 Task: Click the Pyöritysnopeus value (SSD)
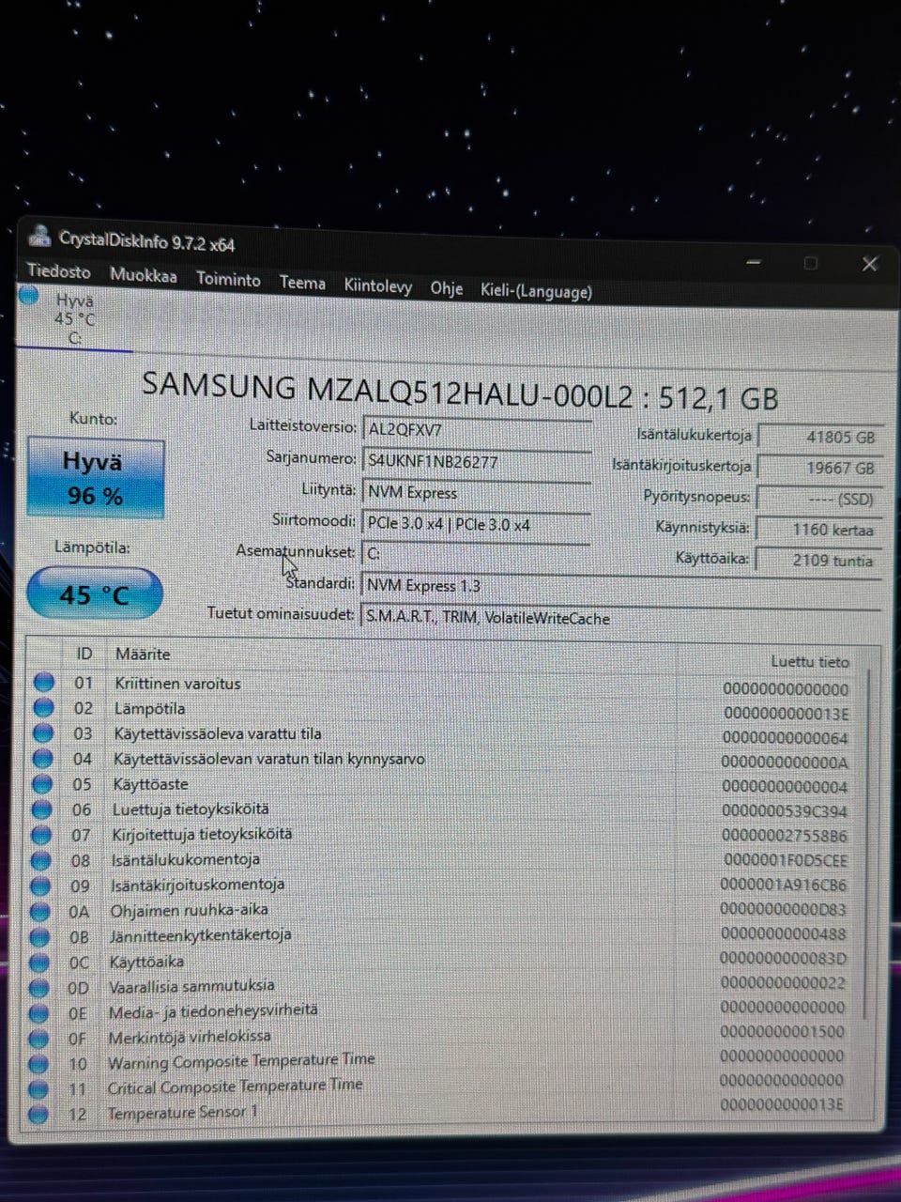(x=818, y=499)
